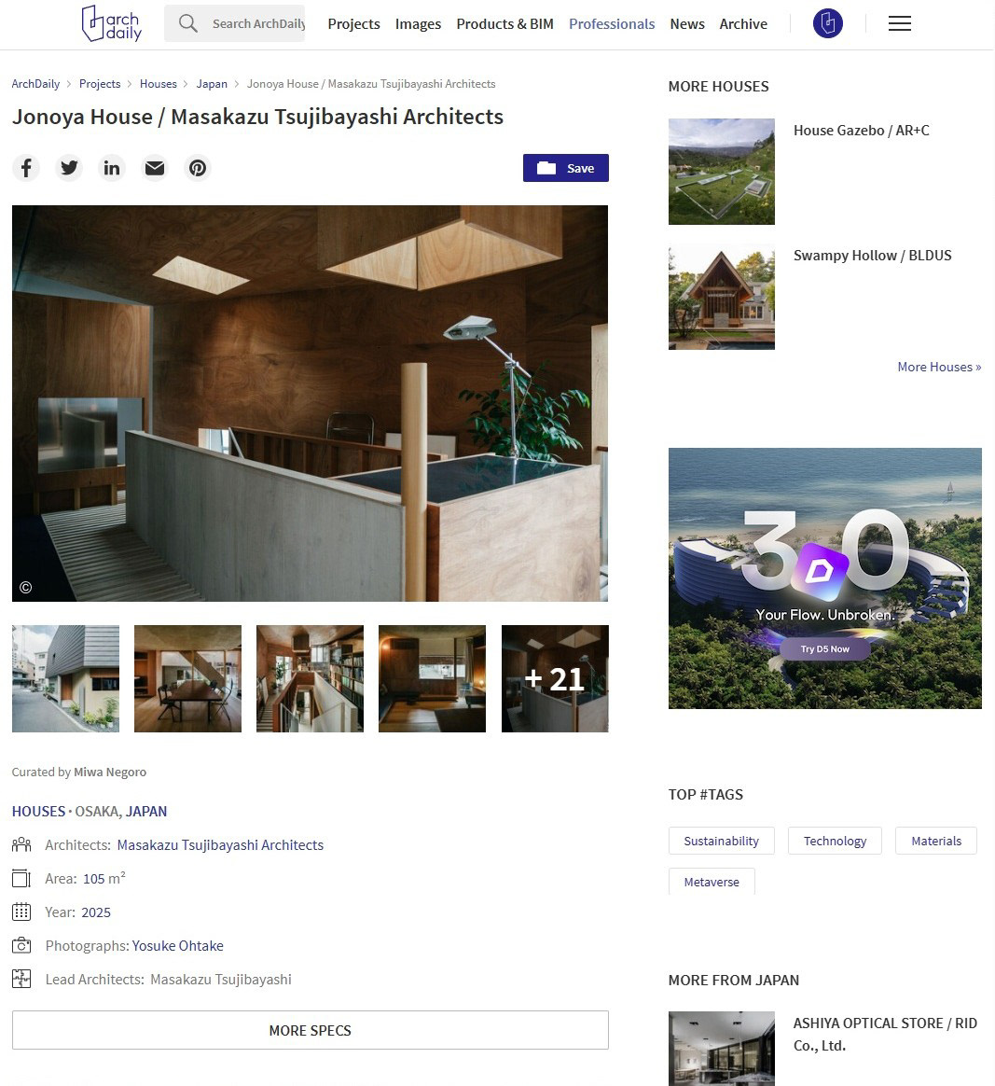Share the project on Twitter
This screenshot has height=1086, width=995.
click(x=69, y=168)
